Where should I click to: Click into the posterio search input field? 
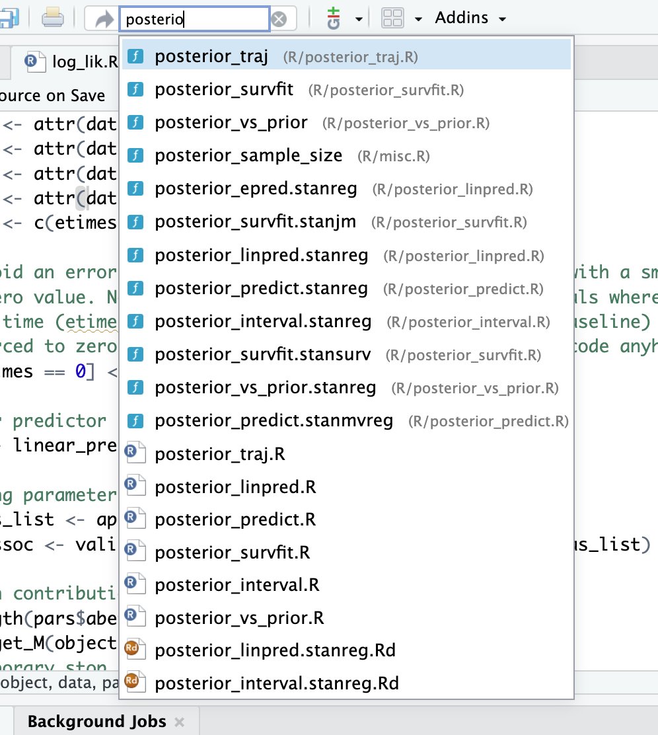(x=194, y=19)
